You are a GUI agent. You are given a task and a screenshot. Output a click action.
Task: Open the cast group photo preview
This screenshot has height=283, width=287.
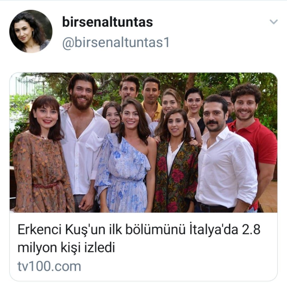coord(143,143)
